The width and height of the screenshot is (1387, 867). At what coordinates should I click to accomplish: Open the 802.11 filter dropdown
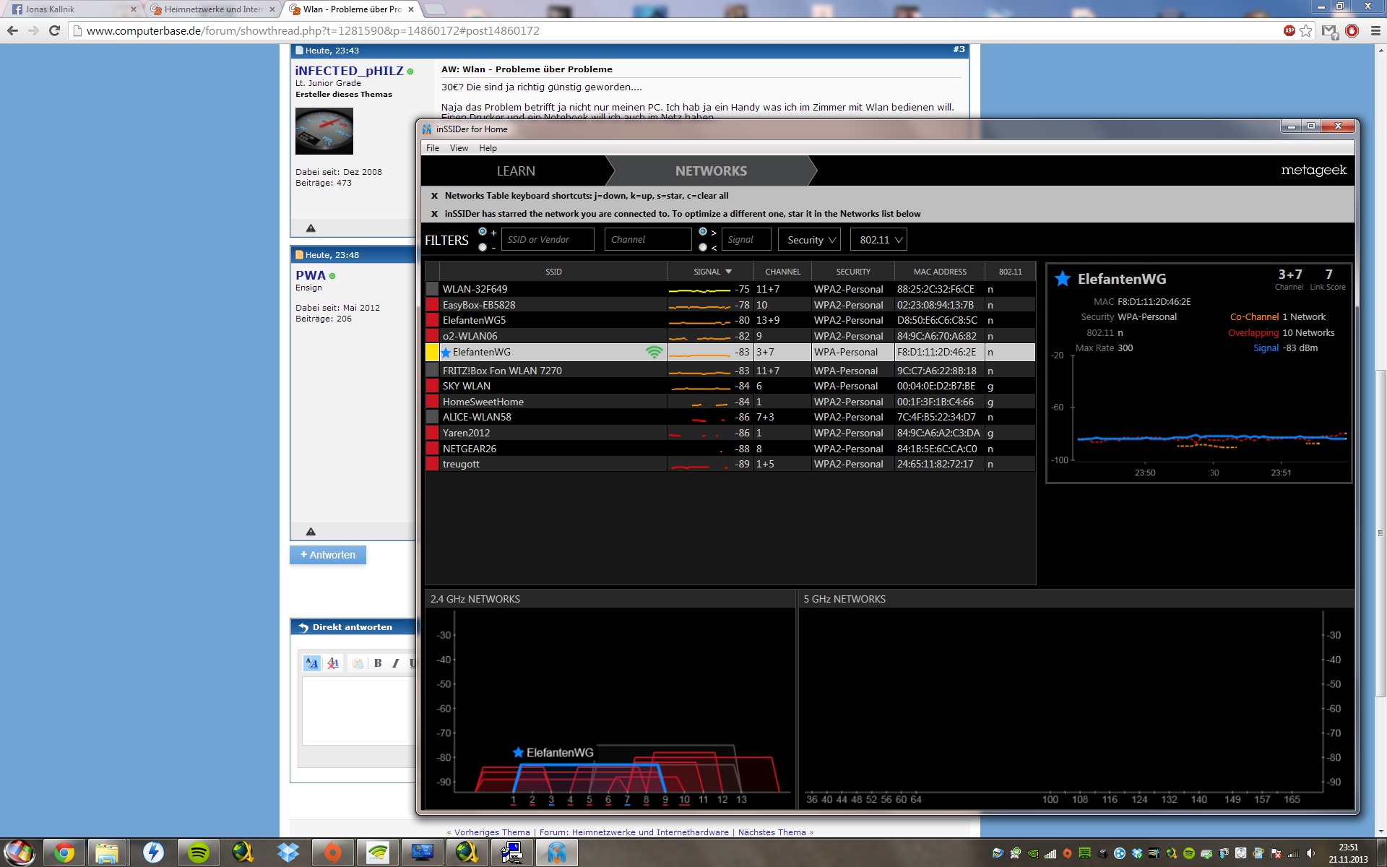pos(879,240)
